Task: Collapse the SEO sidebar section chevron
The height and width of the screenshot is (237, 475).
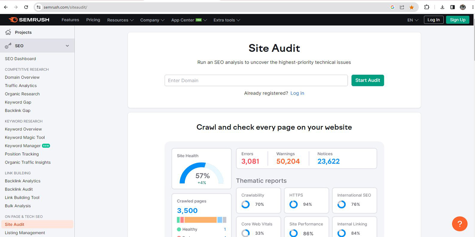Action: click(67, 46)
